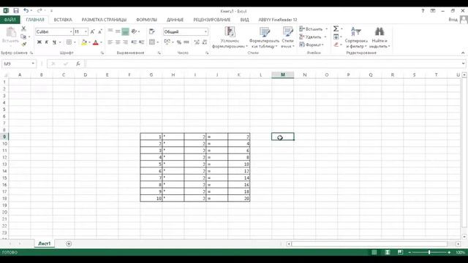Screen dimensions: 468x263
Task: Open Стили ячеек dropdown
Action: pos(287,37)
